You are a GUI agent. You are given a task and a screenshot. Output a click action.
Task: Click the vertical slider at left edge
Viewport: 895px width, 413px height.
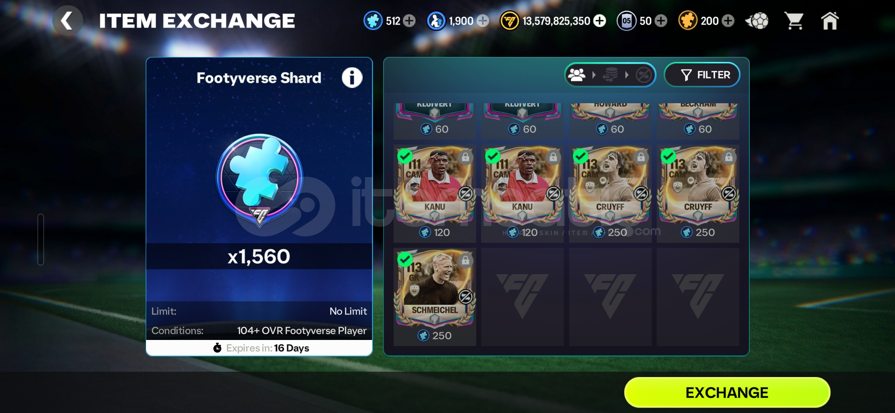[41, 239]
